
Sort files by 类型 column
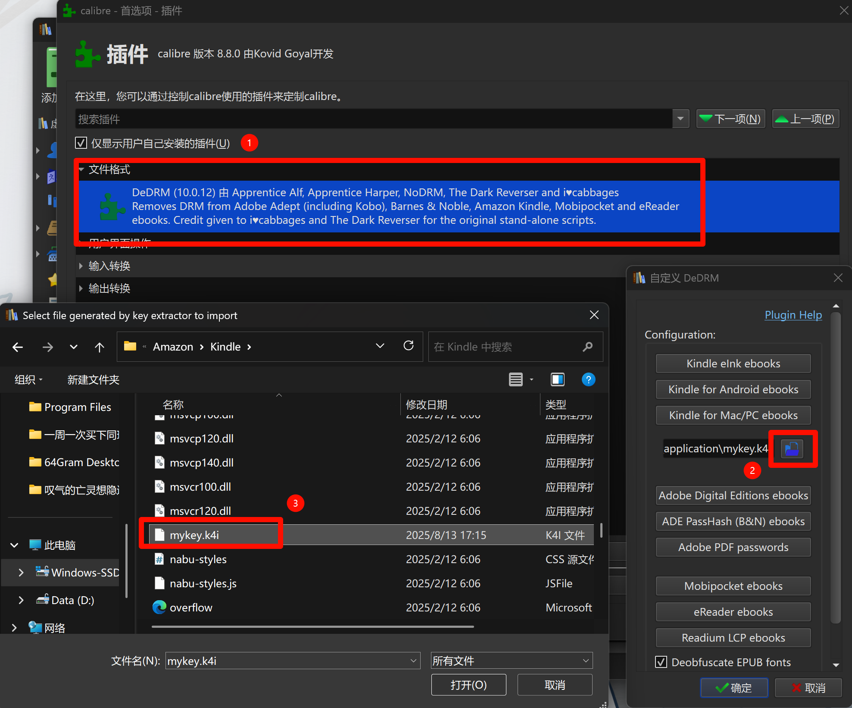coord(556,404)
